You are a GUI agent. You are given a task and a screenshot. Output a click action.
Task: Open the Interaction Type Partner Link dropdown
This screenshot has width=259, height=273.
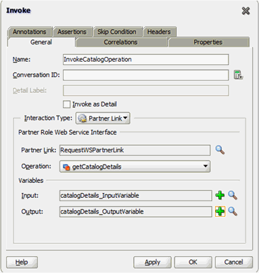[103, 118]
